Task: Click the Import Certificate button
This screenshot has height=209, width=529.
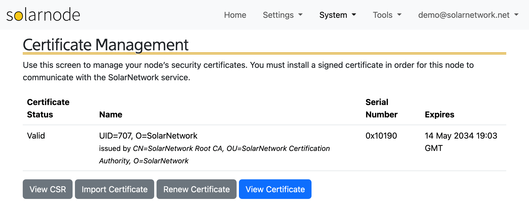Action: 114,189
